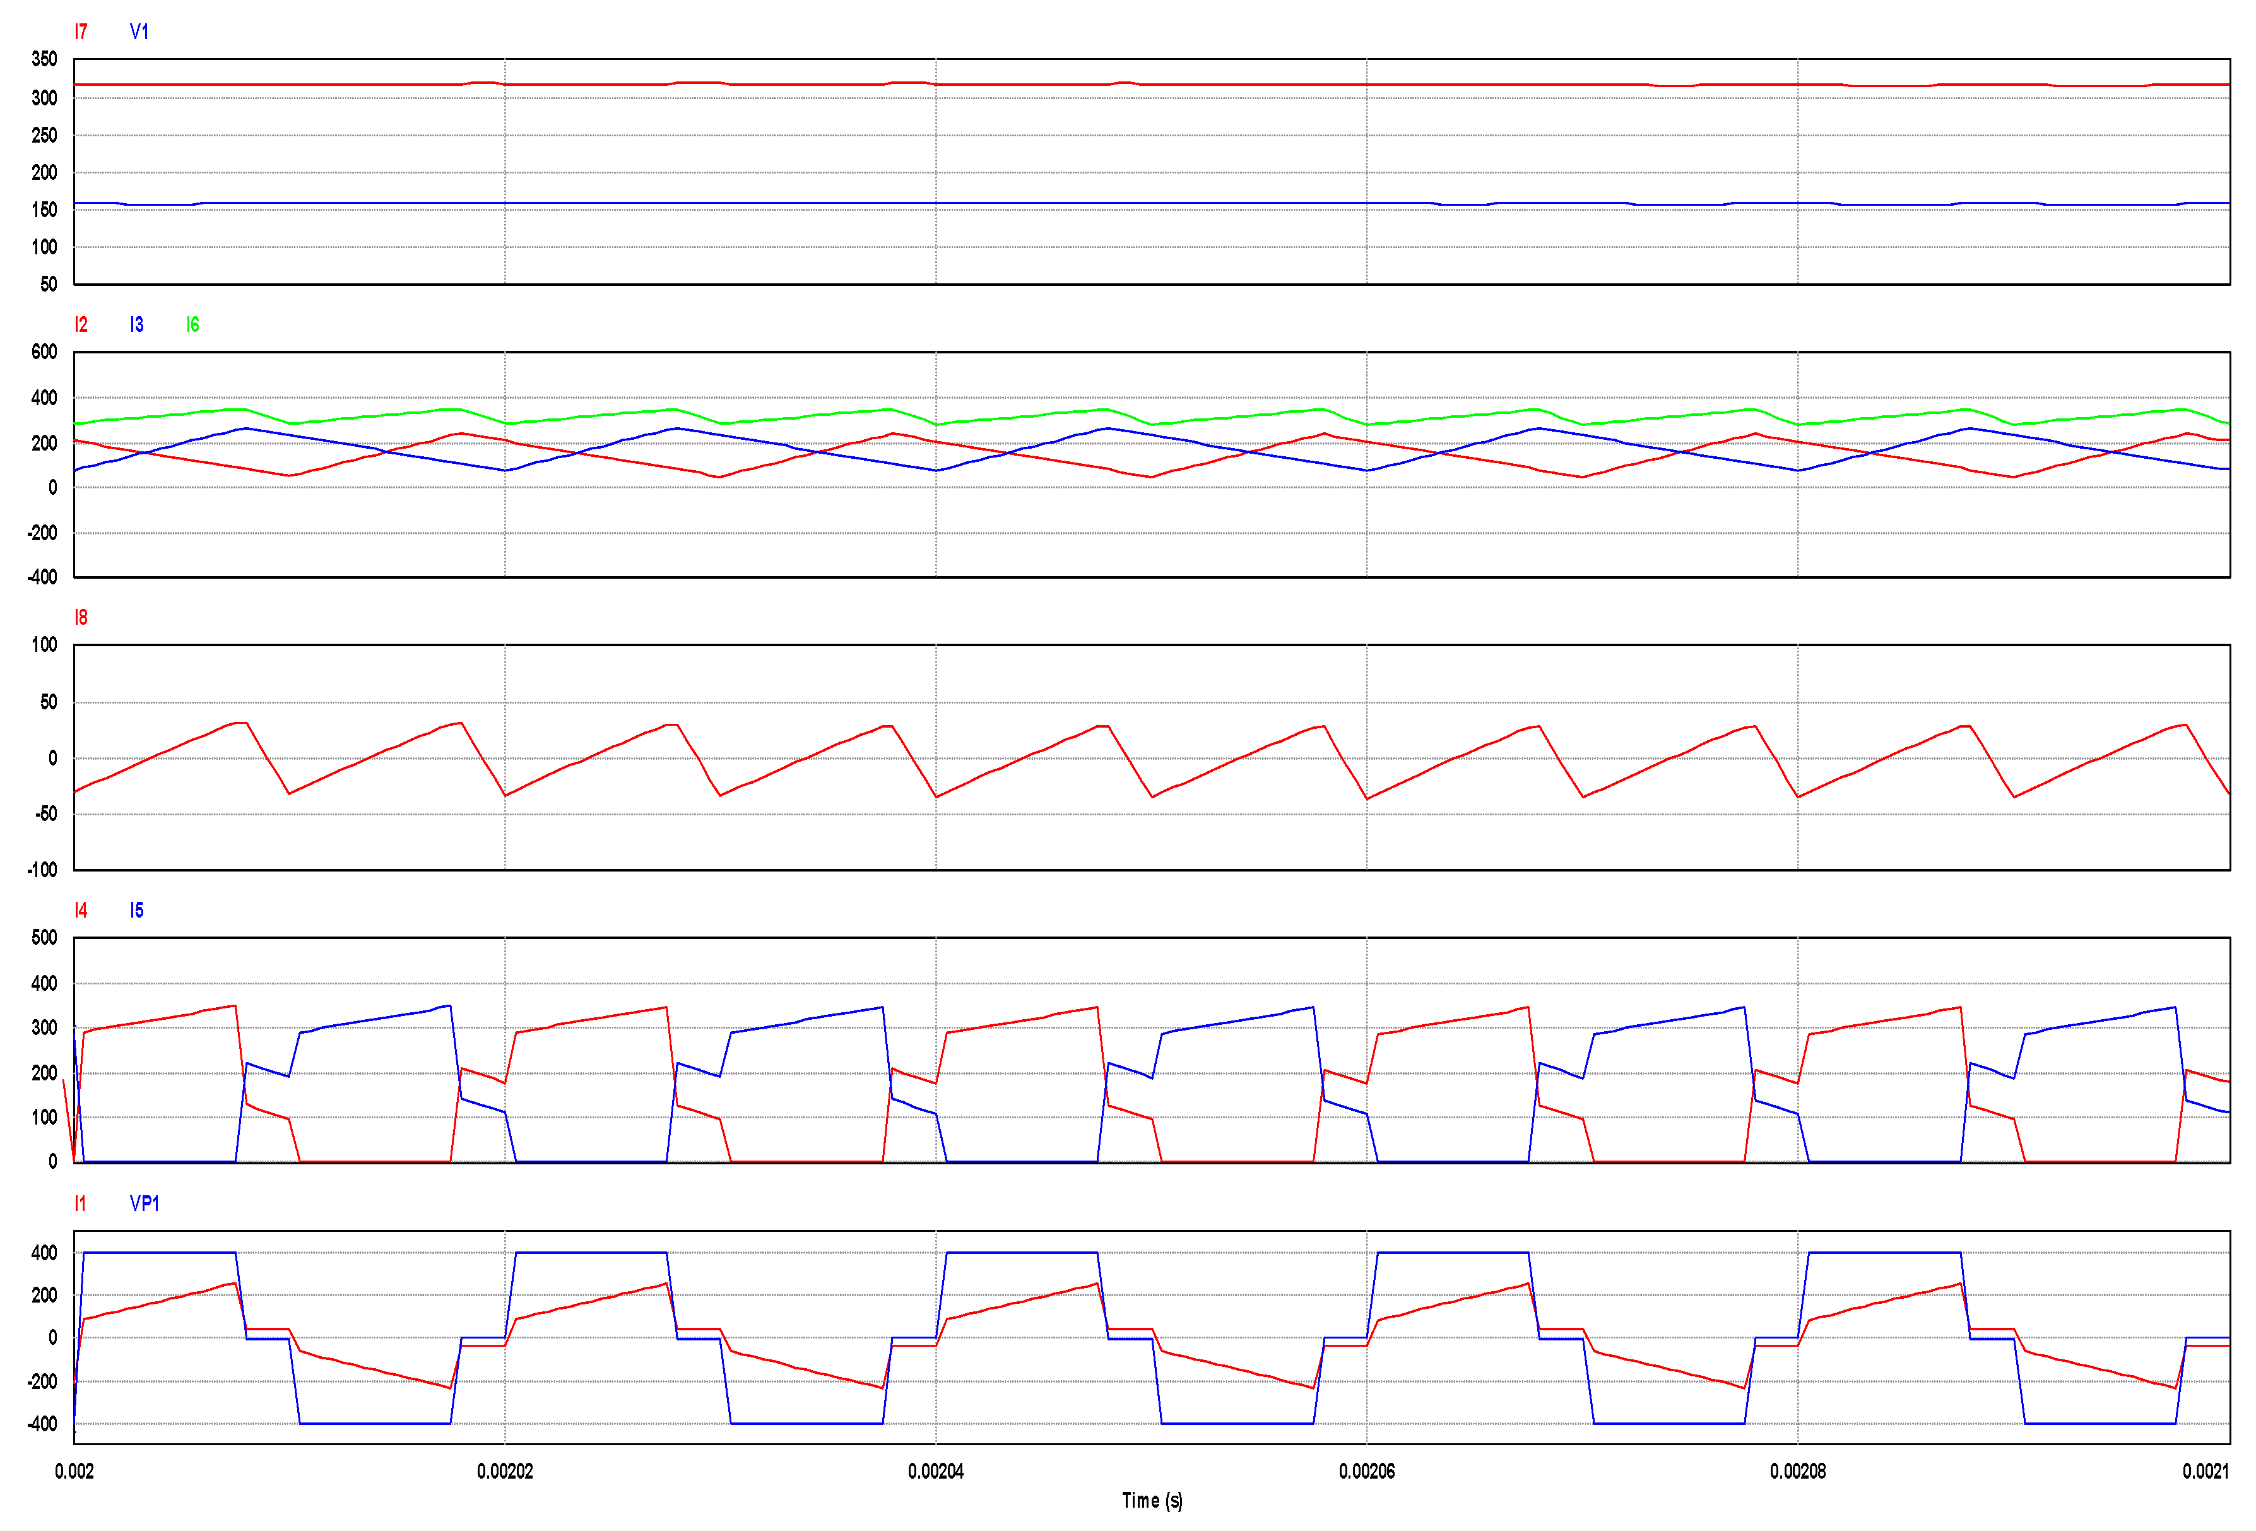Select the blue I3 legend label
The height and width of the screenshot is (1531, 2256).
(137, 325)
